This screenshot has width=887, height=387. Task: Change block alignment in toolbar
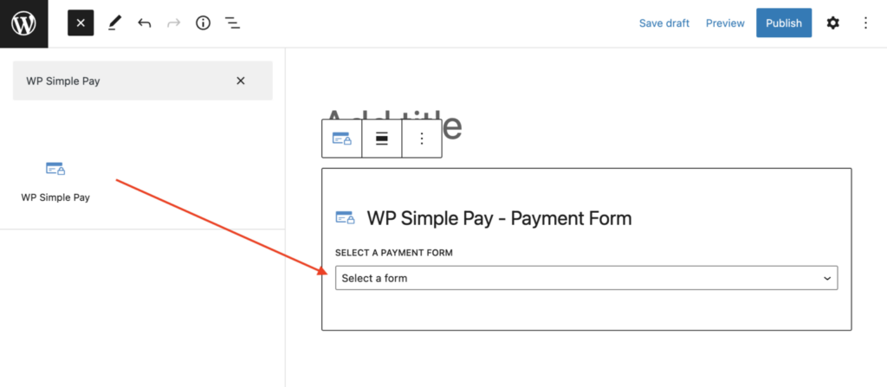(381, 139)
